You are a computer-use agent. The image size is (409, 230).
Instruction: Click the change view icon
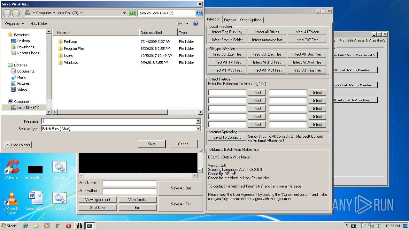[180, 24]
